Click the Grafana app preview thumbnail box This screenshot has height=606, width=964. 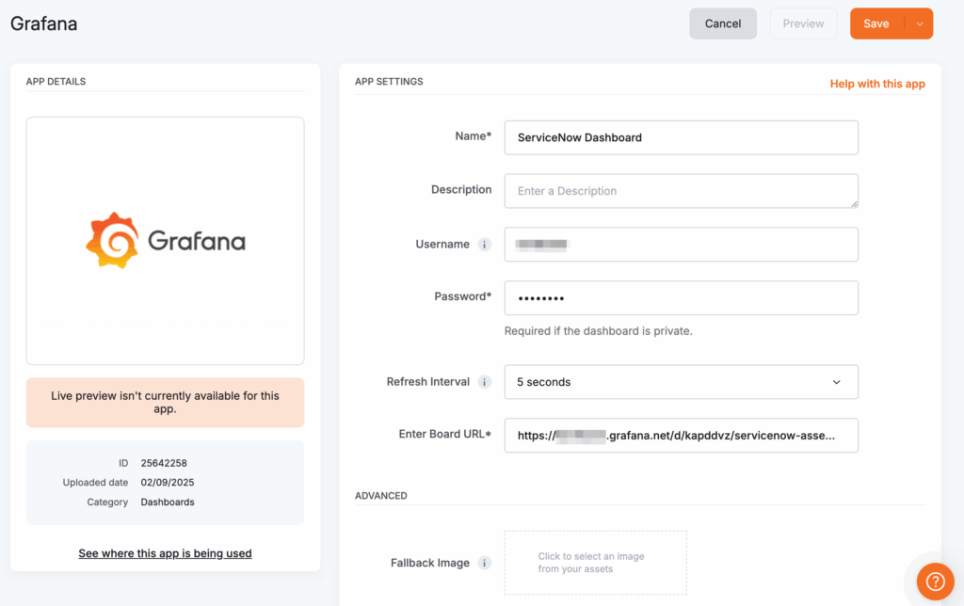165,240
